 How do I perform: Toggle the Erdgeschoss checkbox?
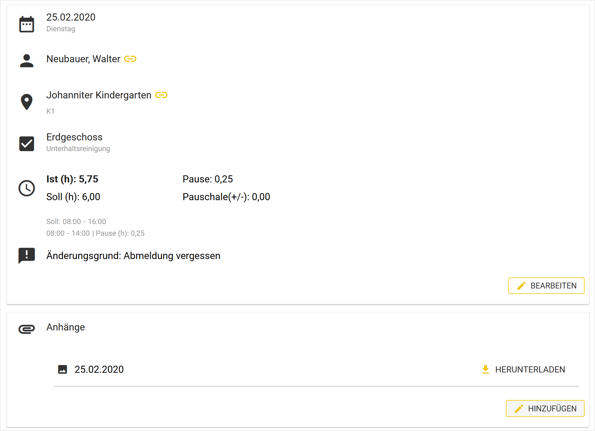pyautogui.click(x=27, y=143)
